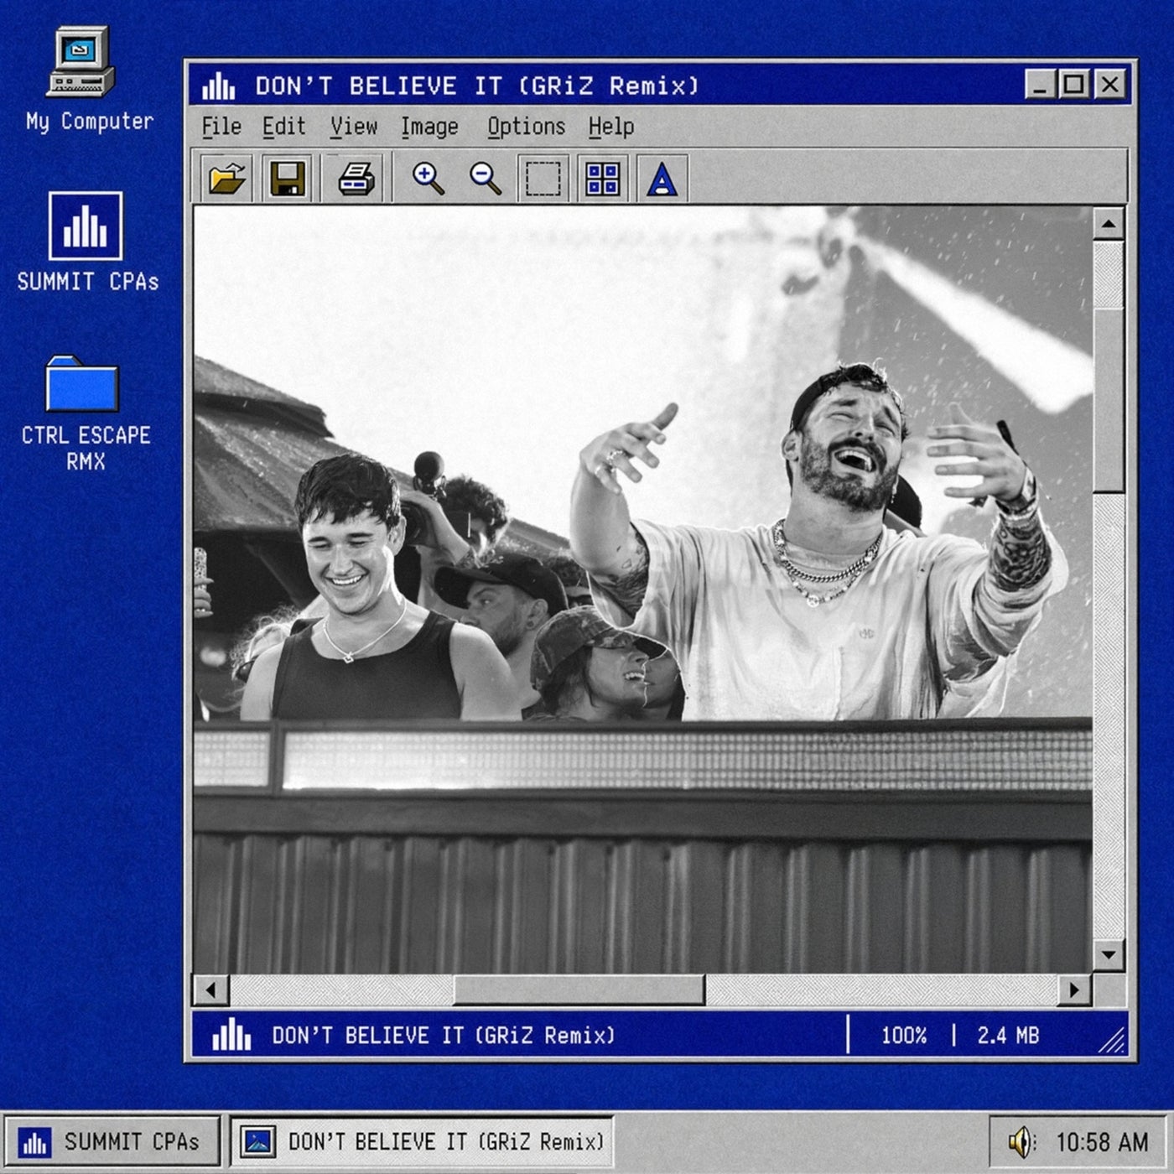The image size is (1174, 1174).
Task: Click the 100% zoom value in status bar
Action: click(904, 1036)
